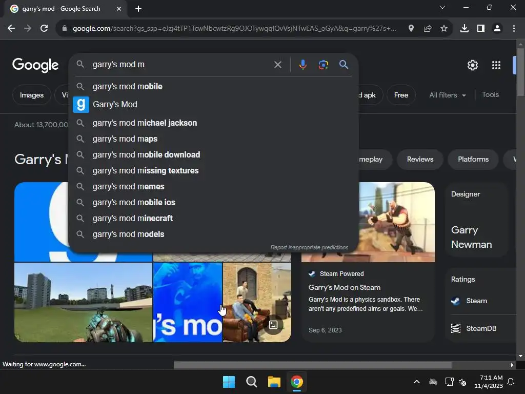Click inside the search text field
Viewport: 525px width, 394px height.
[x=181, y=64]
